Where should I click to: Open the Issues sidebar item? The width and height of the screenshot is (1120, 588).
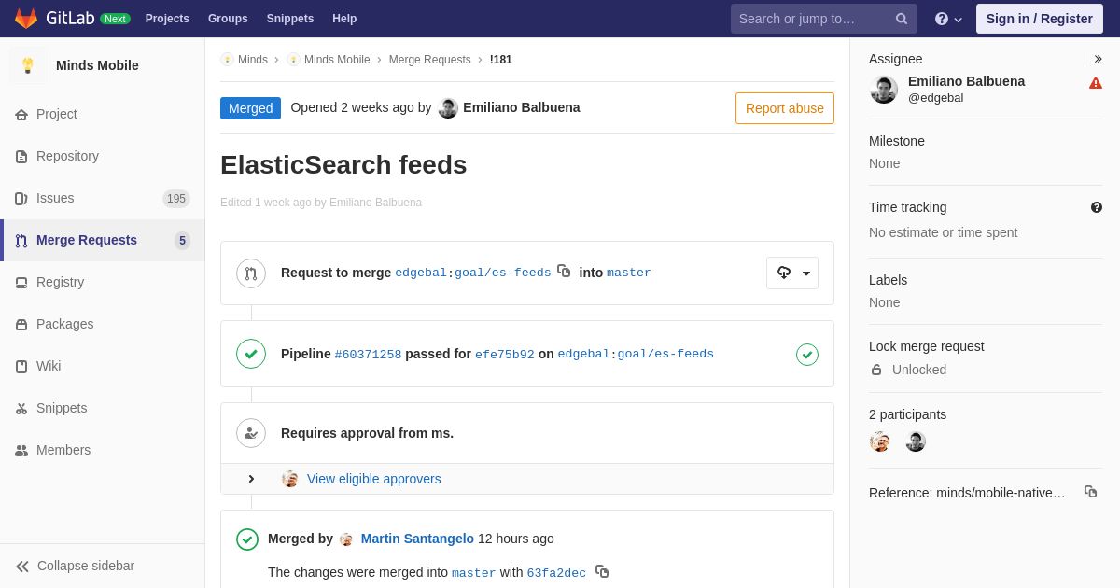(55, 198)
